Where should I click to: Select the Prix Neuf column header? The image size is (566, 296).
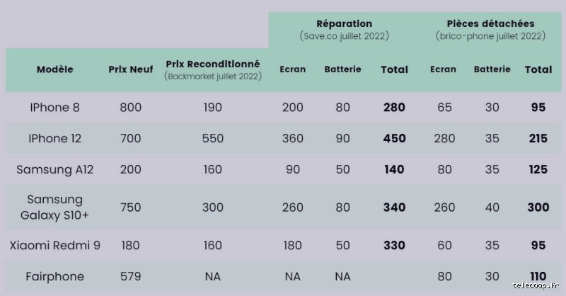click(x=131, y=69)
